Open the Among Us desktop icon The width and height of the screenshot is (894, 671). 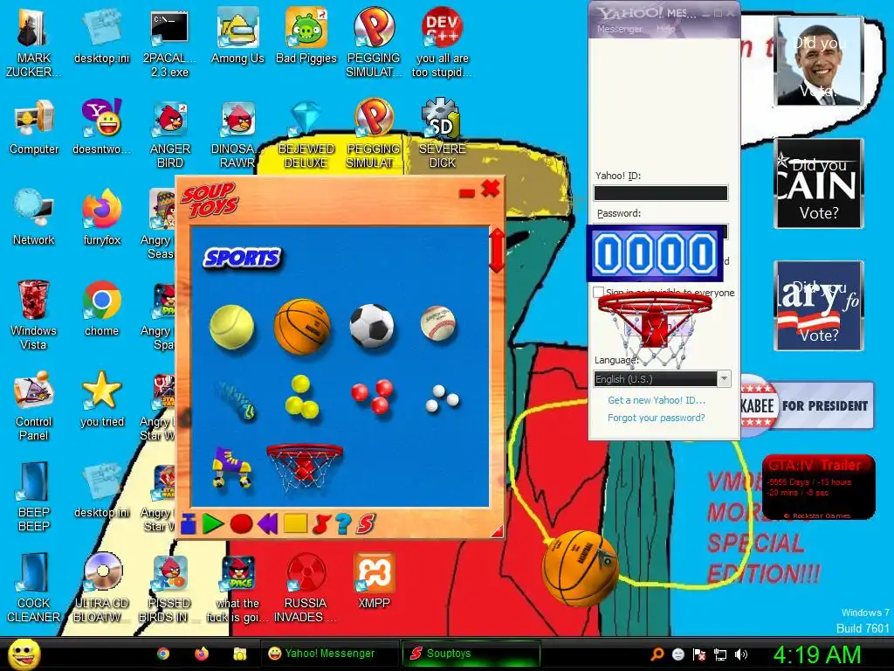tap(237, 36)
